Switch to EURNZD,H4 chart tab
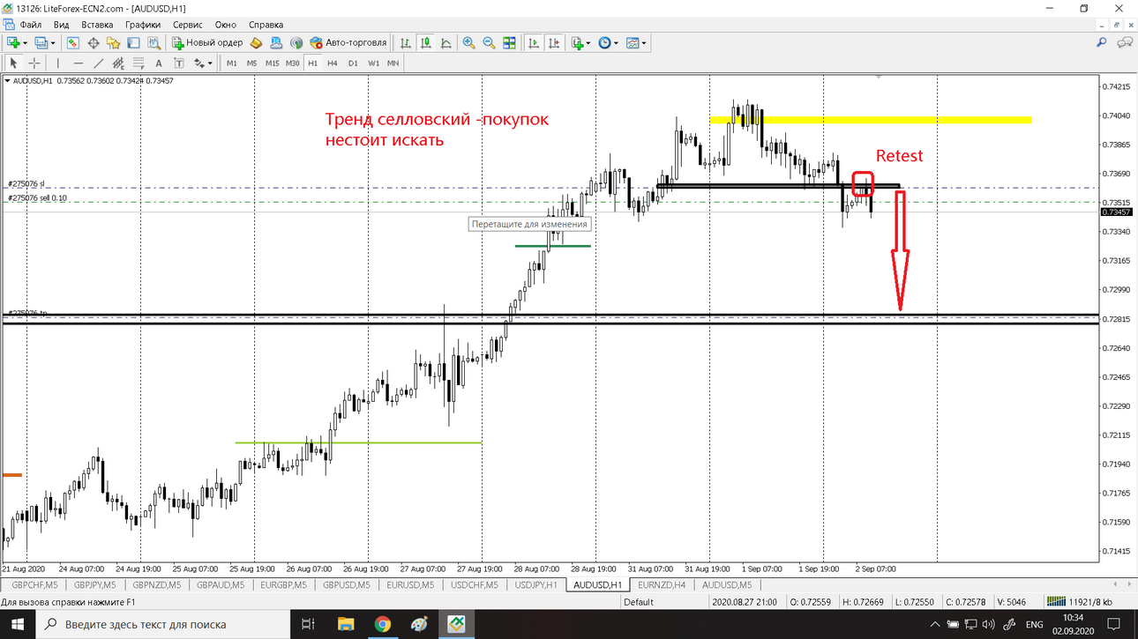 662,584
